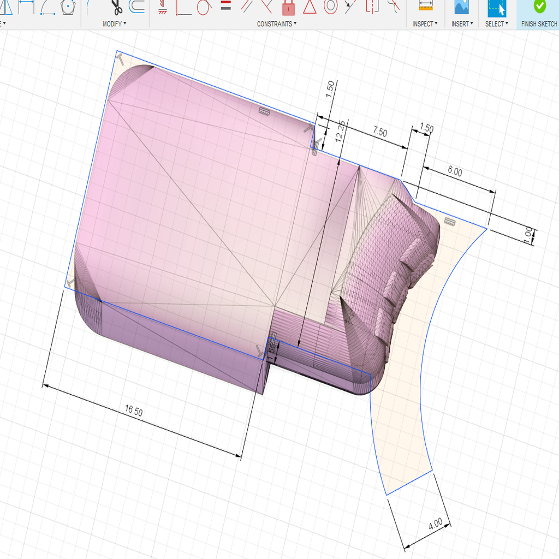Screen dimensions: 559x559
Task: Apply the Fix/Unfix lock constraint
Action: [x=288, y=8]
